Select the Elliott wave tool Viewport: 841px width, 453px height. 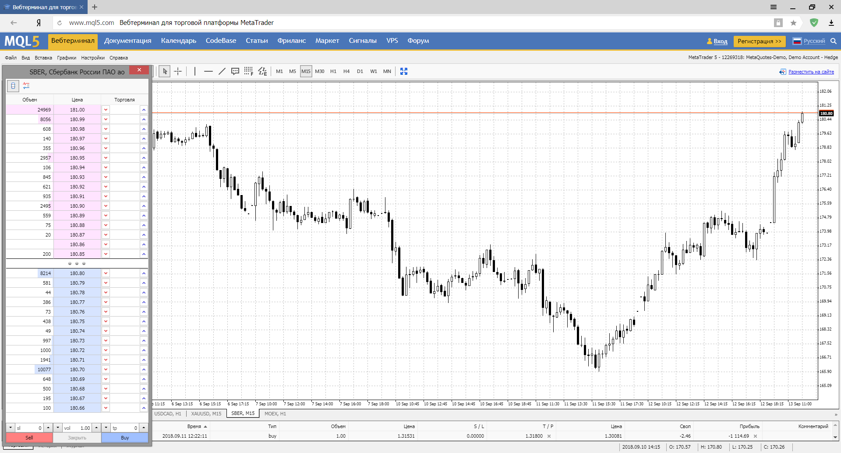(262, 71)
